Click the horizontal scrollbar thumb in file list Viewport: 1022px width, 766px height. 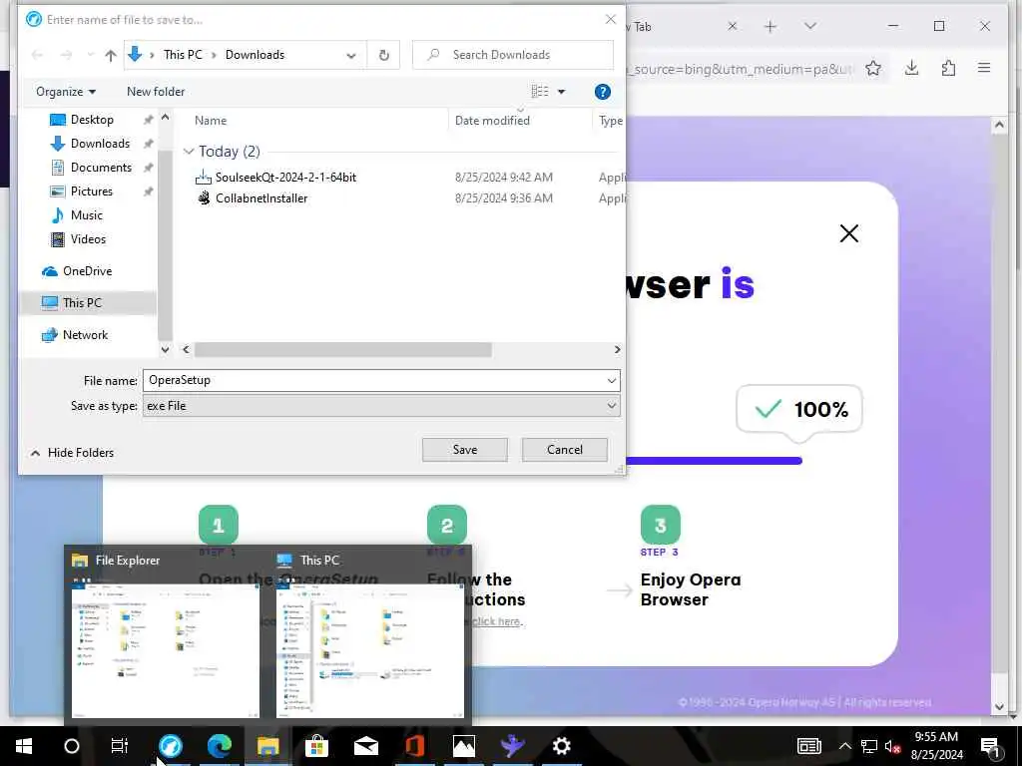point(343,350)
